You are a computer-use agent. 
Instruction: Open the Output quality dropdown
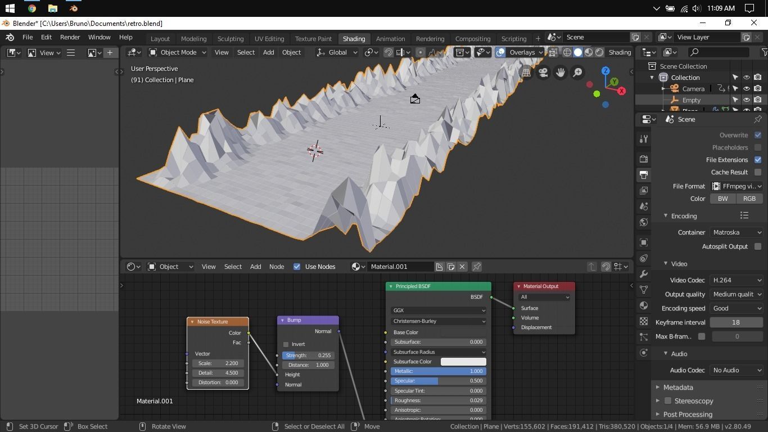[x=737, y=294]
